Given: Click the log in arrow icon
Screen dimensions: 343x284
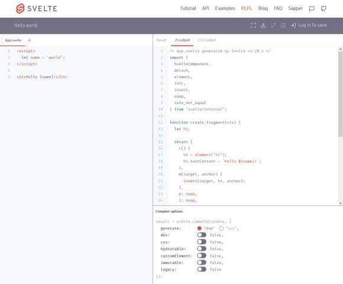Looking at the screenshot, I should tap(293, 25).
